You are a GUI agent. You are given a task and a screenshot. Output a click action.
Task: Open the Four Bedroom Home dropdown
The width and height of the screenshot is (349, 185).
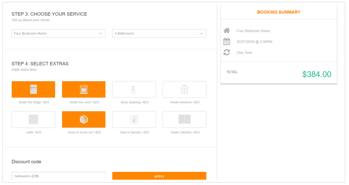pyautogui.click(x=59, y=33)
